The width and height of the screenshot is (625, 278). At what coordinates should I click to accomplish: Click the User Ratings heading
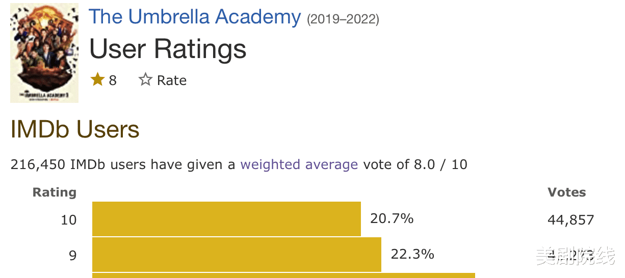(x=168, y=49)
